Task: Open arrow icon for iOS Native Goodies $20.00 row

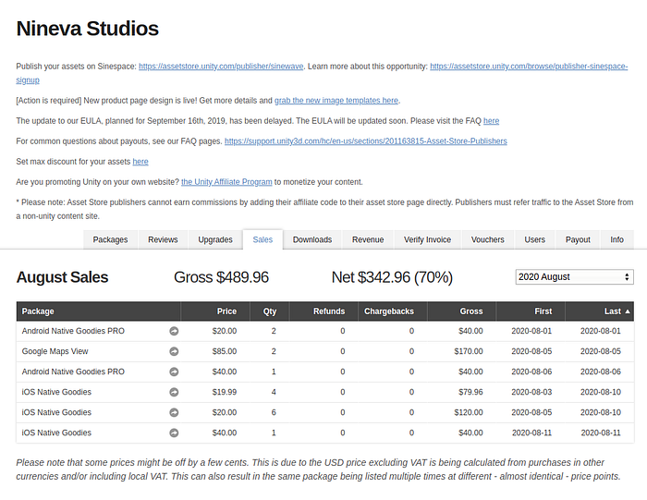Action: [x=174, y=412]
